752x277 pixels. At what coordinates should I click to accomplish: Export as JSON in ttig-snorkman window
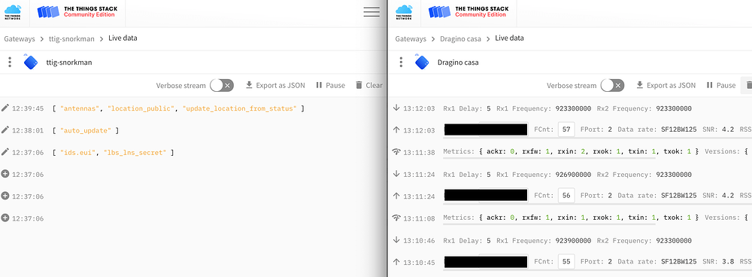[275, 86]
